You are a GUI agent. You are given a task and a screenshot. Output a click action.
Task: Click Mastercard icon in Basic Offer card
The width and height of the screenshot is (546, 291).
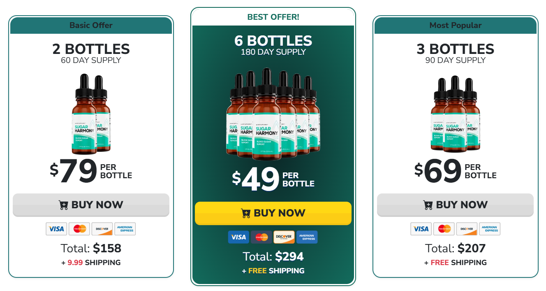pos(79,229)
